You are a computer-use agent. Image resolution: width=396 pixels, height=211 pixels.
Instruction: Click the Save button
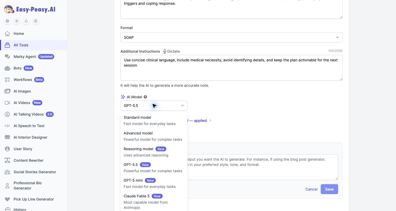click(x=329, y=189)
